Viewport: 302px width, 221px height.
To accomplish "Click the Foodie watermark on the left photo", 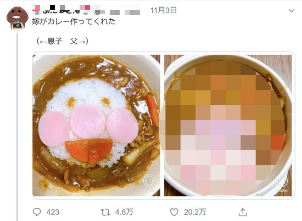I will (149, 183).
